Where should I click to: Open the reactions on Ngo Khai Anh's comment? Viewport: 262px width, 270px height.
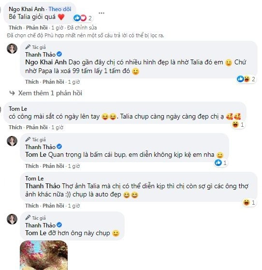click(83, 18)
